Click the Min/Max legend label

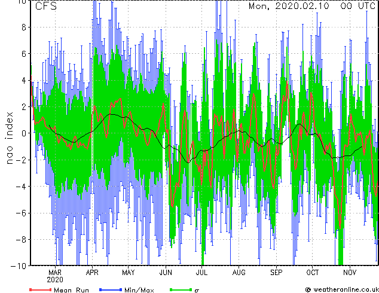(139, 290)
